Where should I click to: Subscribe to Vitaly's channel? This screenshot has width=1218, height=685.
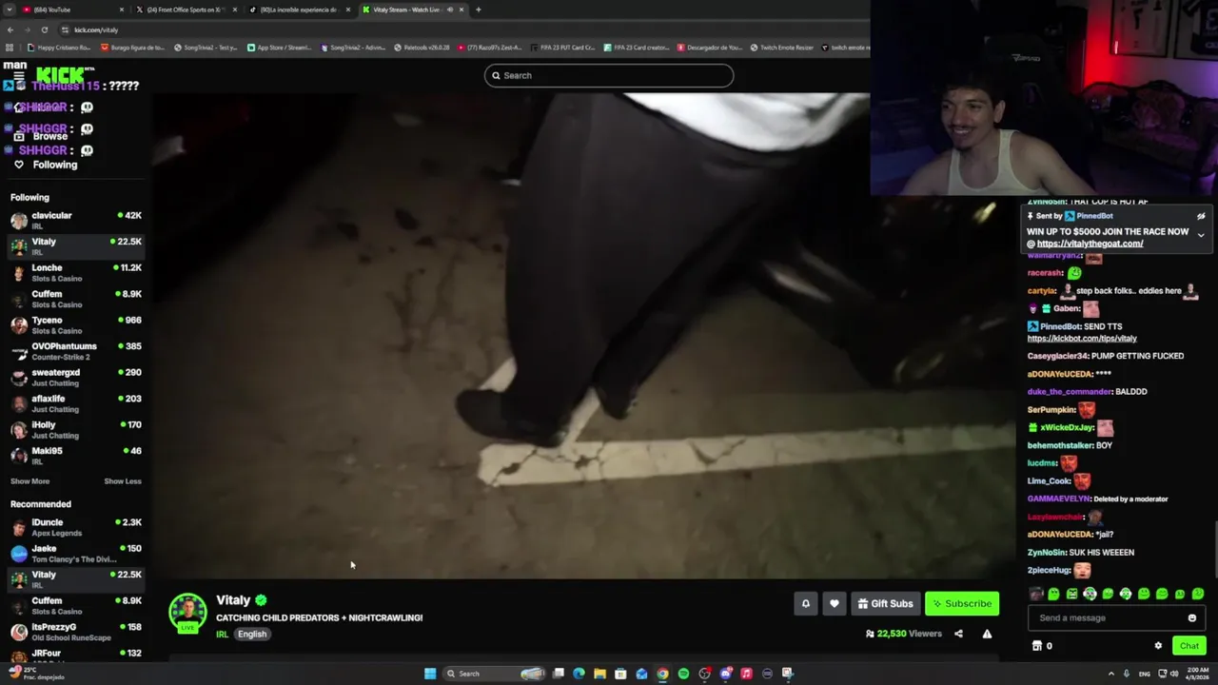pyautogui.click(x=962, y=603)
